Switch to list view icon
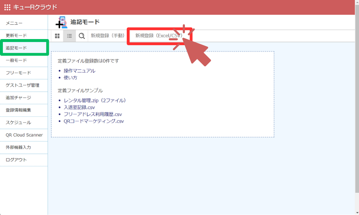The image size is (359, 215). pos(69,36)
